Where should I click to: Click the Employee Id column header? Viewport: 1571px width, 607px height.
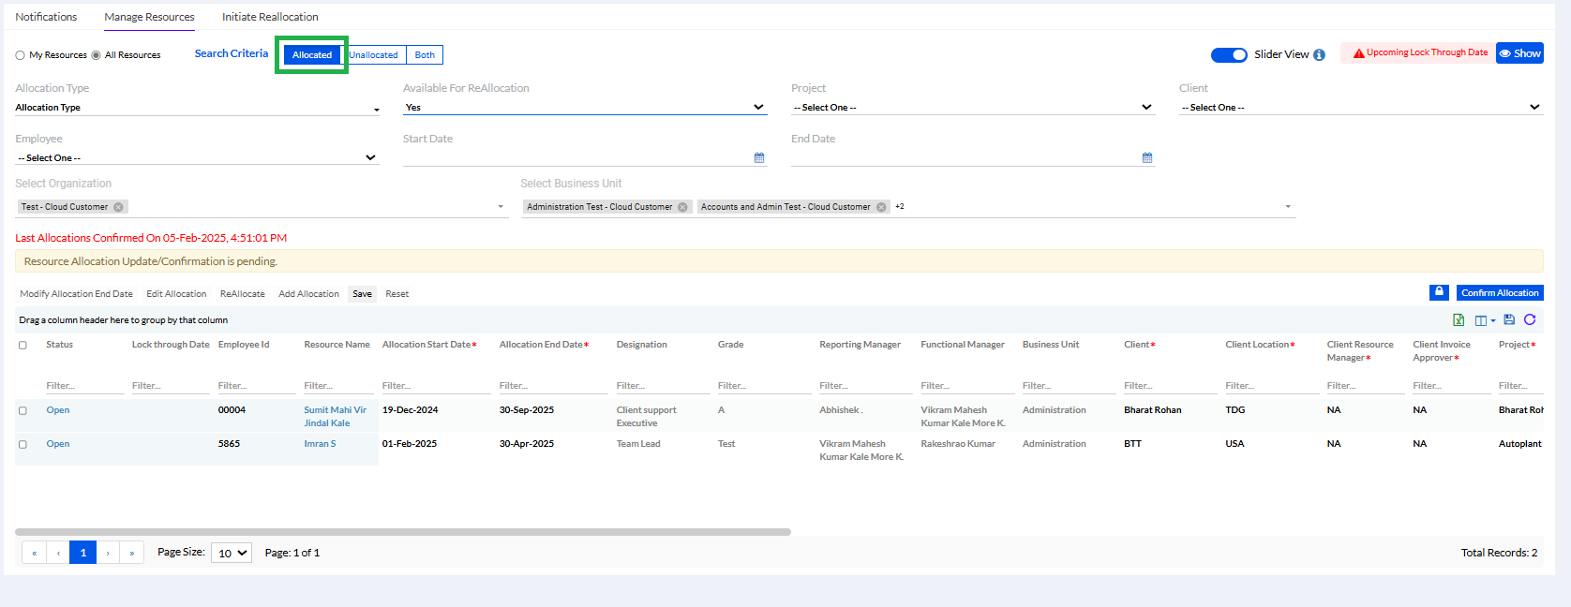pyautogui.click(x=244, y=345)
